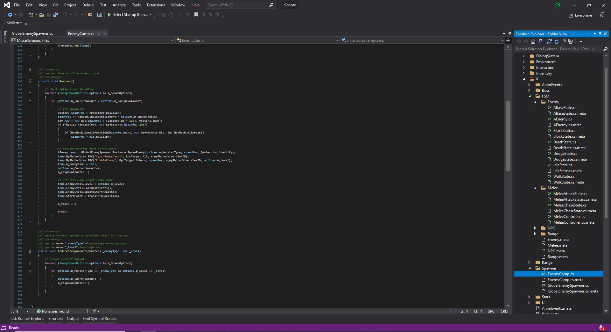This screenshot has height=332, width=611.
Task: Click the green Start debugging arrow
Action: tap(109, 15)
